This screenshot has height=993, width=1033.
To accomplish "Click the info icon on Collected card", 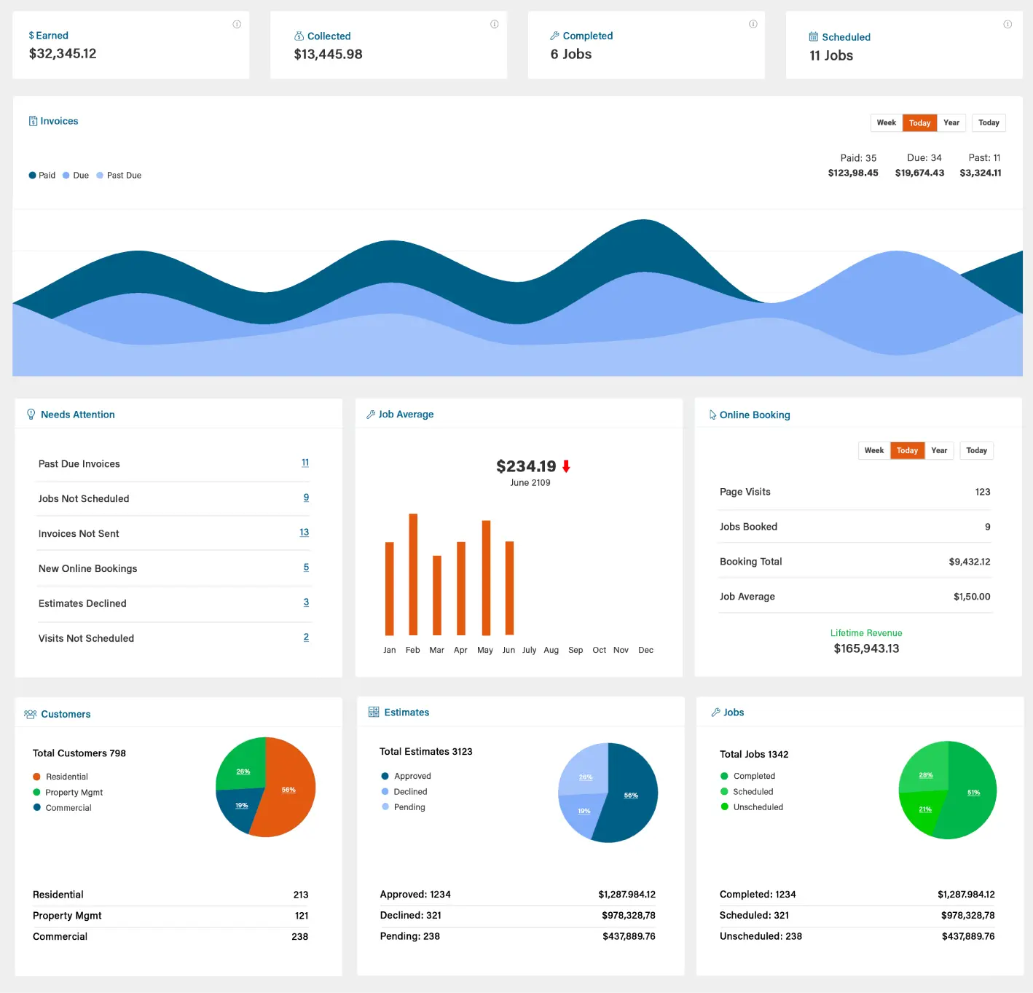I will [495, 25].
